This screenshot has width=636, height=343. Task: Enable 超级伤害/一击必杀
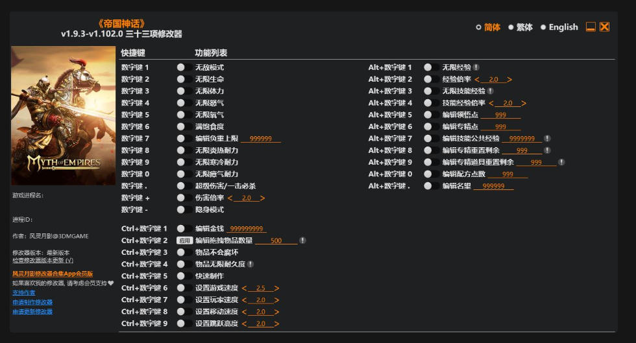184,185
